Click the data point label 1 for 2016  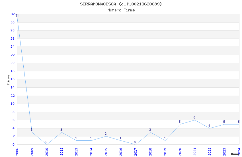tap(120, 138)
